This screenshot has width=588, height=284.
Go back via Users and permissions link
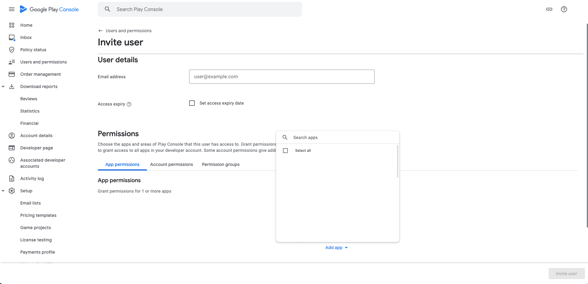tap(128, 31)
